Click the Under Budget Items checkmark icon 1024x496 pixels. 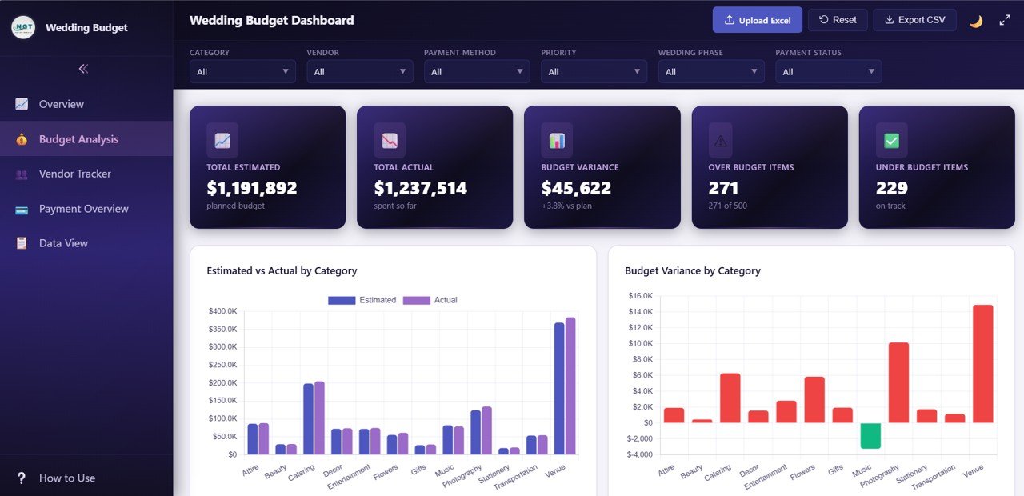click(891, 141)
